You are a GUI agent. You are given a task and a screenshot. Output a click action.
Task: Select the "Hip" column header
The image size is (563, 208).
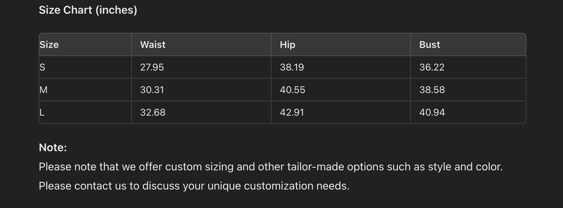pos(288,45)
